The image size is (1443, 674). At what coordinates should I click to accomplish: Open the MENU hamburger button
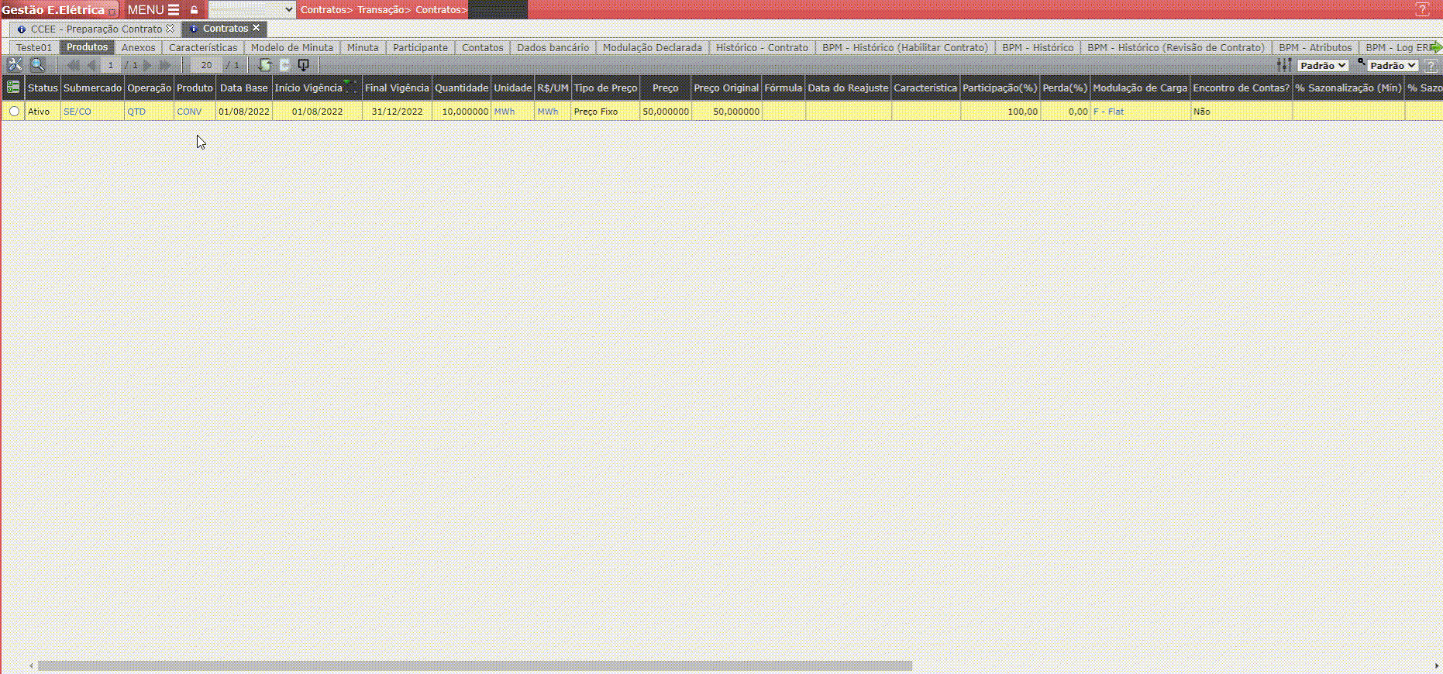[153, 10]
